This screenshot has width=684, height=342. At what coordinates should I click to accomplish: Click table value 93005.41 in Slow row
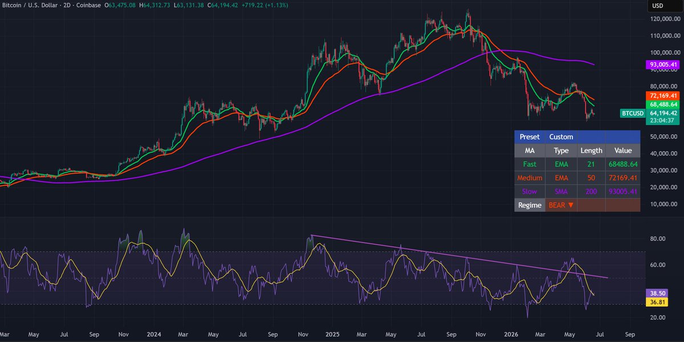click(x=622, y=192)
